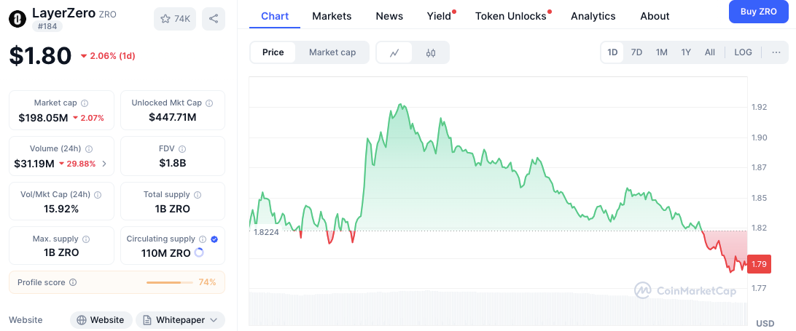Screen dimensions: 796x331
Task: Expand the Volume (24h) details chevron
Action: [104, 164]
